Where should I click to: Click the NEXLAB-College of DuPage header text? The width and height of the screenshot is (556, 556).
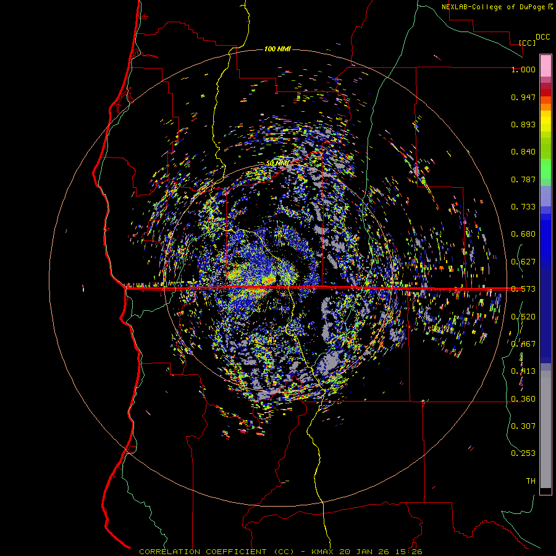(493, 7)
